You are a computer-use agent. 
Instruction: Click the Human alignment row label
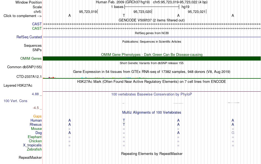[36, 120]
